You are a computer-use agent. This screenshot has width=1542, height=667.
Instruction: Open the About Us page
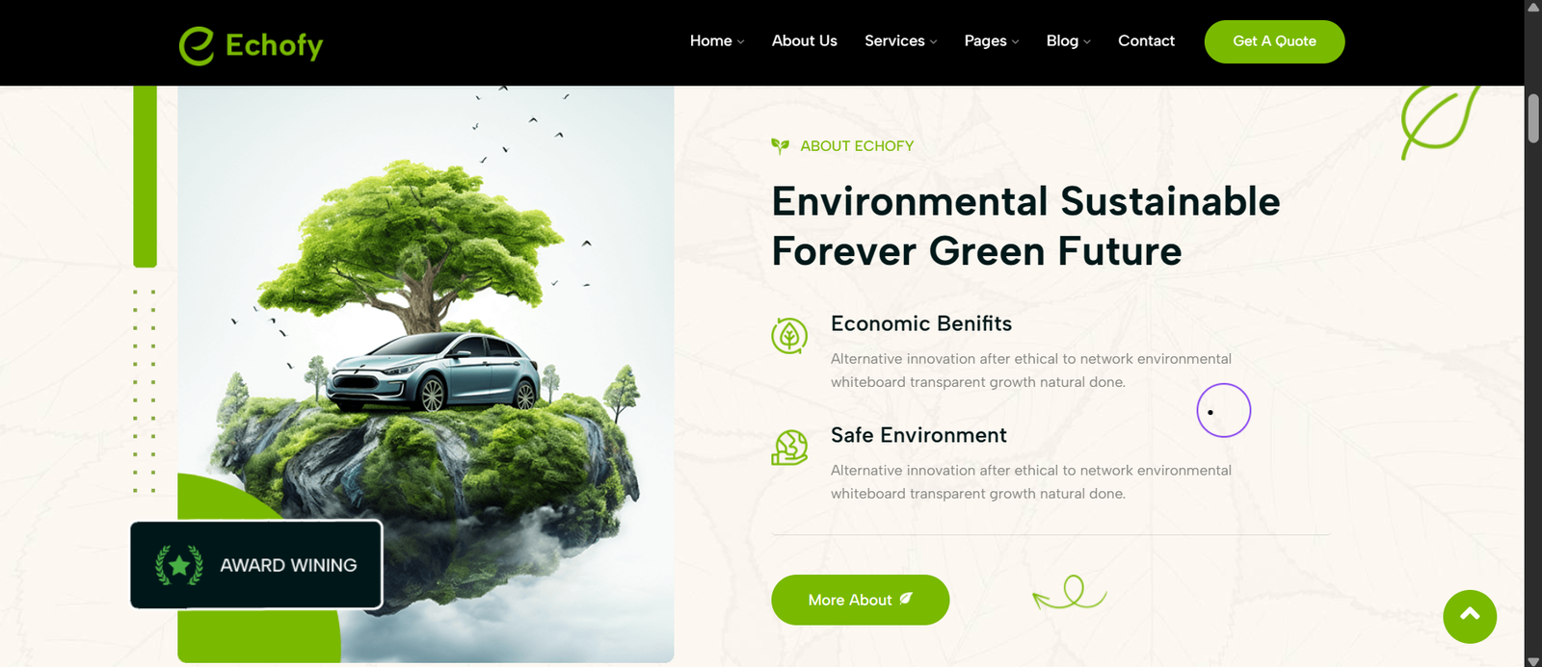[x=804, y=40]
